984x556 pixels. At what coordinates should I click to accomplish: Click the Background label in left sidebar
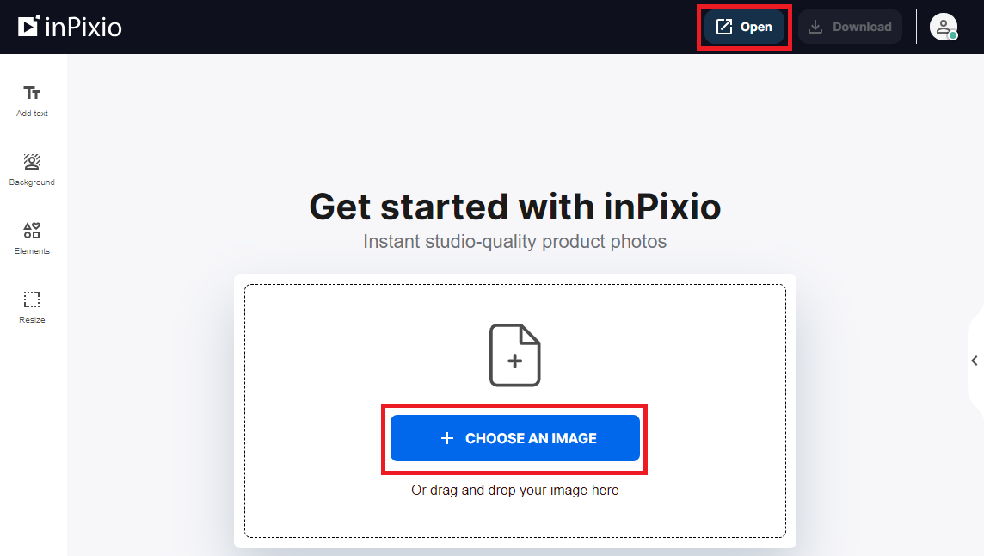(x=32, y=182)
